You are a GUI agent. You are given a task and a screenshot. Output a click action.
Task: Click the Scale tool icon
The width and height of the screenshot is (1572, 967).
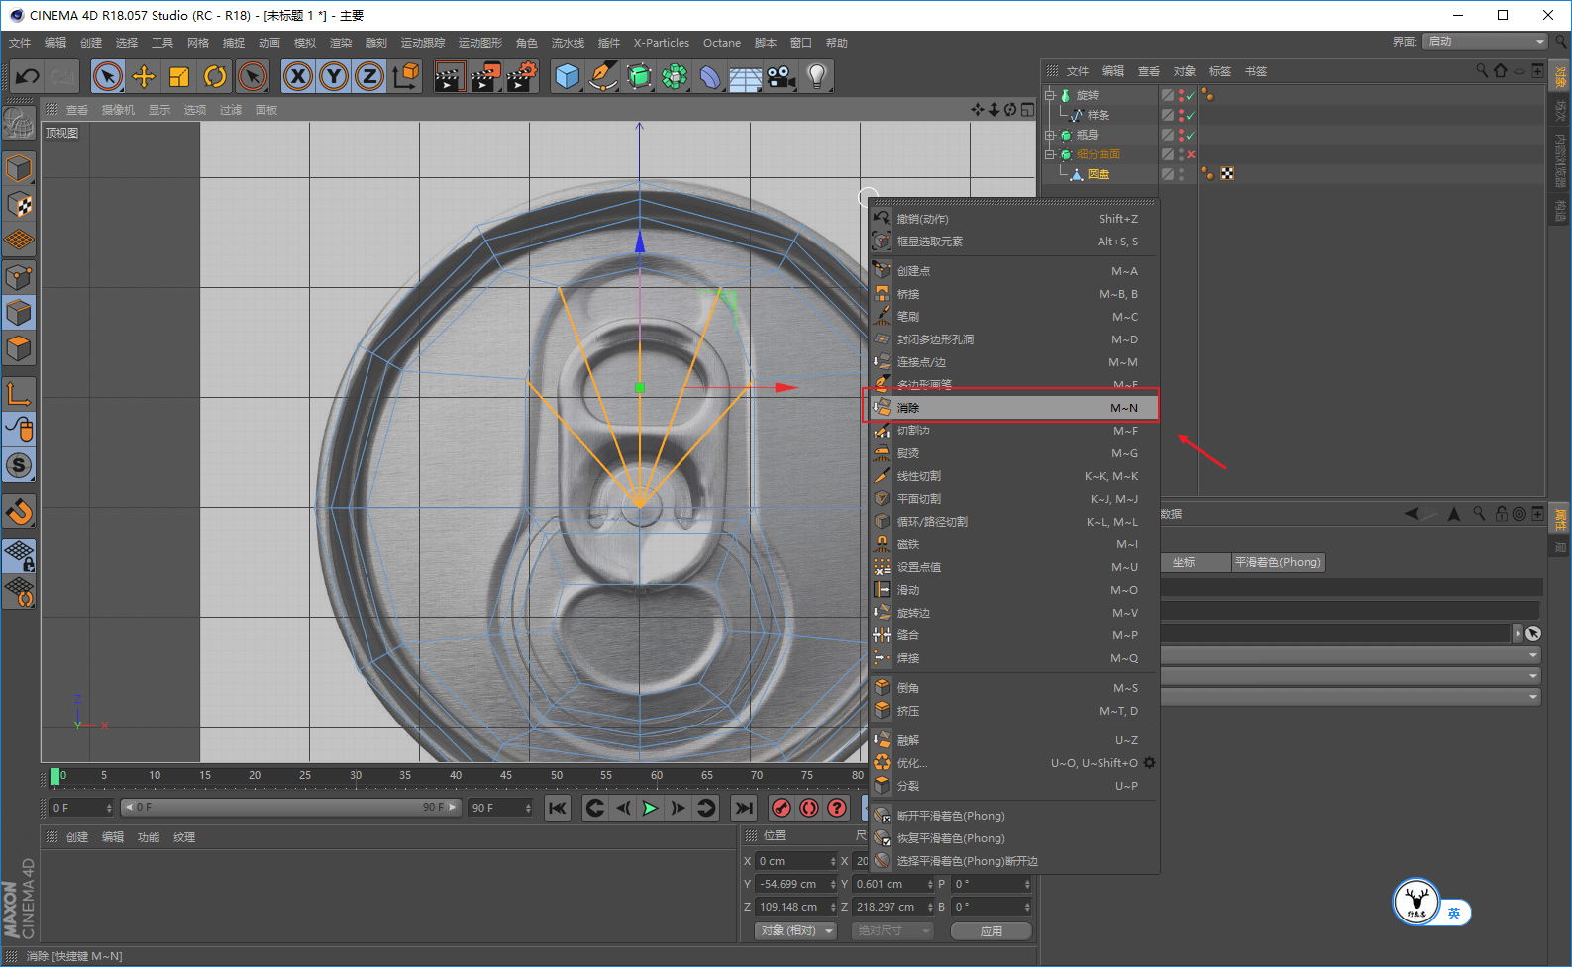pyautogui.click(x=179, y=76)
